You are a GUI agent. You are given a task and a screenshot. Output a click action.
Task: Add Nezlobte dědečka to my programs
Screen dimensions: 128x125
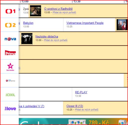56,40
